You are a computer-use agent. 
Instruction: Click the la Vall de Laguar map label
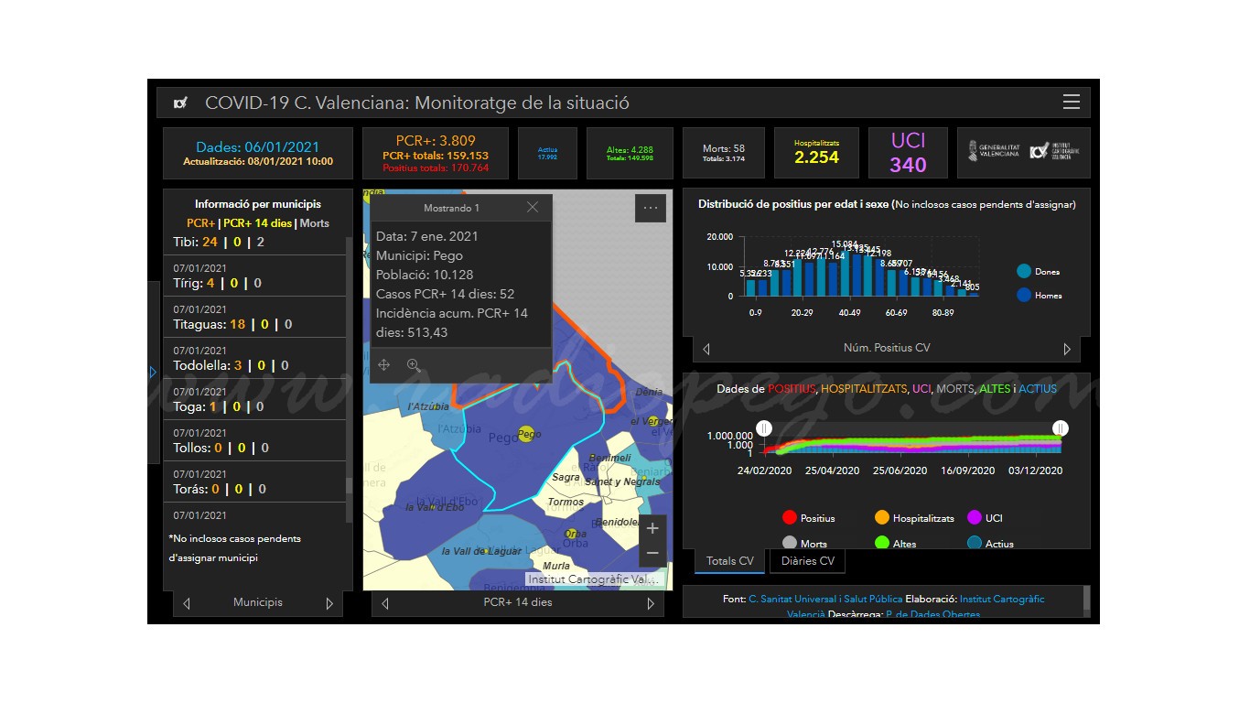[x=481, y=551]
